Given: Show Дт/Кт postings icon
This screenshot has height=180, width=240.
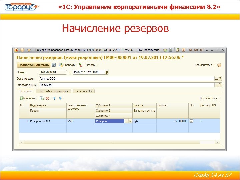Looking at the screenshot, I should [81, 65].
